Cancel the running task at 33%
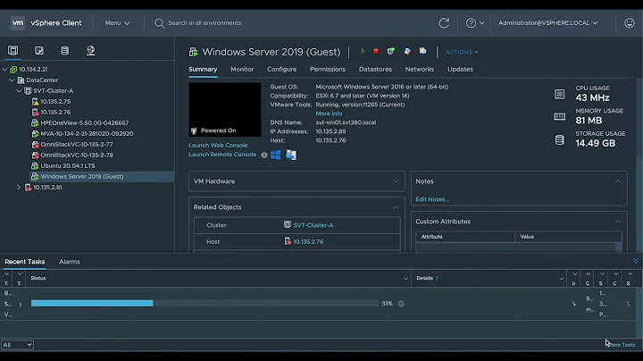This screenshot has height=361, width=643. [401, 304]
